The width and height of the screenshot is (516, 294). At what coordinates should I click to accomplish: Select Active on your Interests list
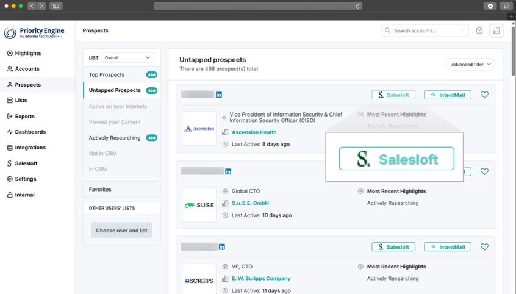pos(118,106)
